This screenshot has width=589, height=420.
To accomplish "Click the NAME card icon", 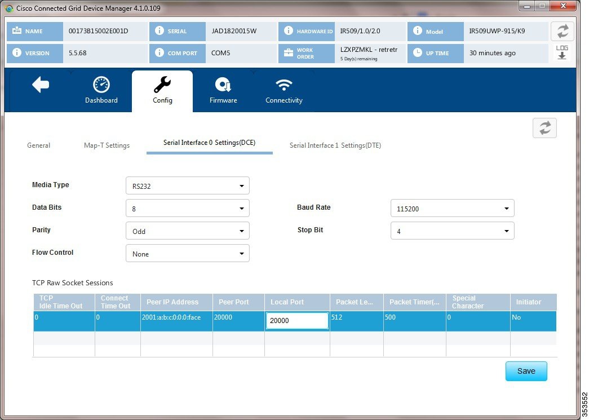I will (x=17, y=31).
